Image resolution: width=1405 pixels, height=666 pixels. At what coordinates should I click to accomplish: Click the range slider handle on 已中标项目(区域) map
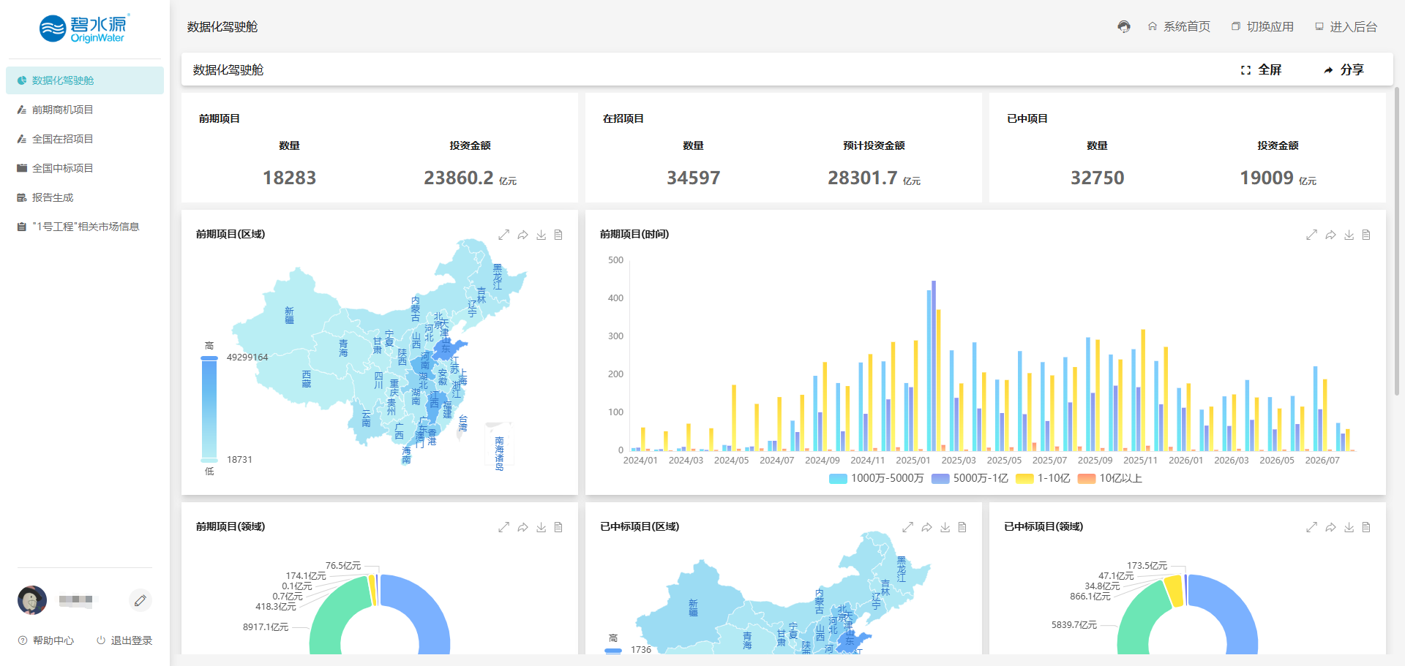[613, 650]
